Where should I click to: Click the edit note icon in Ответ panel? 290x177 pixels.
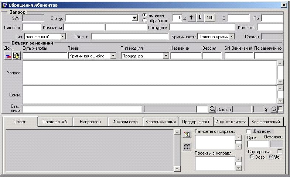tap(187, 134)
